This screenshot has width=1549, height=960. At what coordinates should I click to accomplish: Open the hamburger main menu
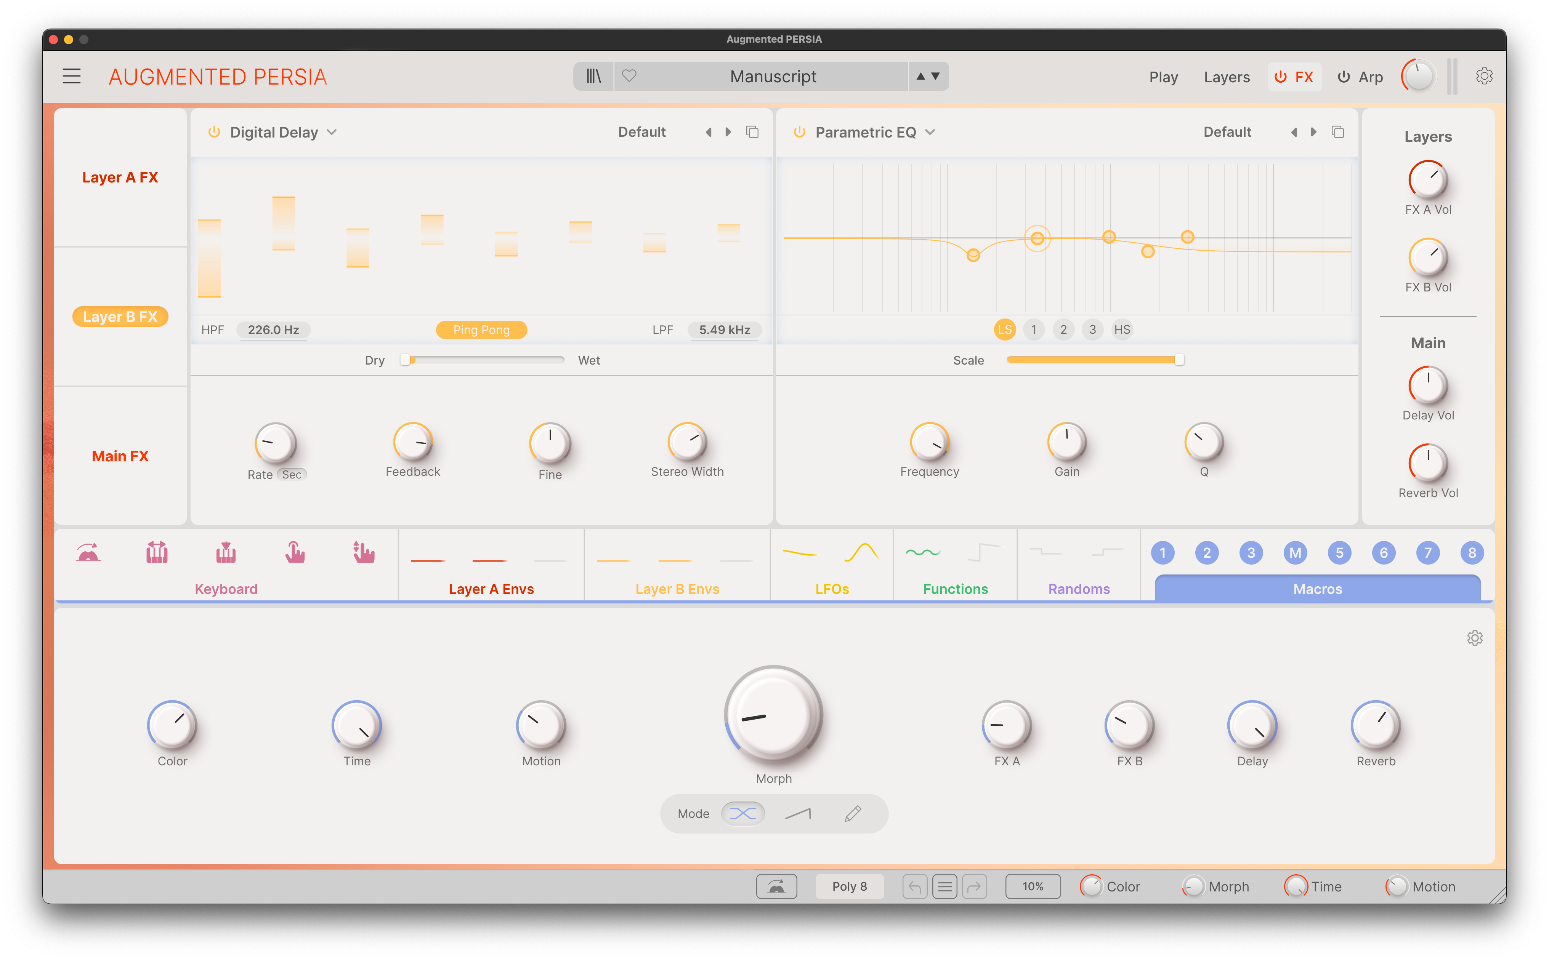point(71,76)
